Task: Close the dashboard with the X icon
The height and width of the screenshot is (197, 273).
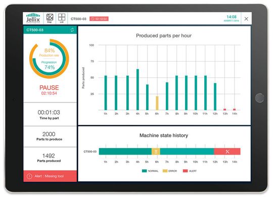Action: pyautogui.click(x=246, y=19)
